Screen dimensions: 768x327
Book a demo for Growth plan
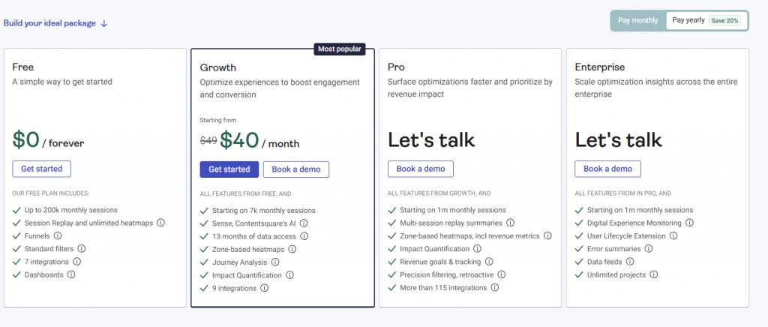[296, 169]
